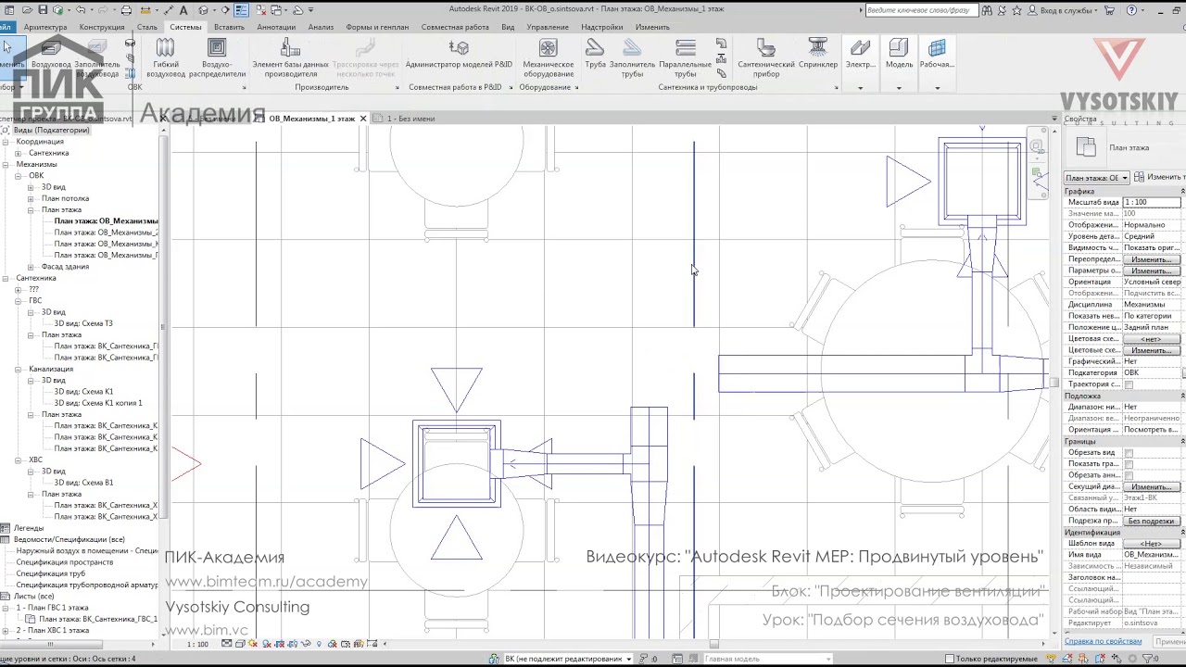Switch to the Совместная работа ribbon tab
The width and height of the screenshot is (1186, 667).
coord(455,27)
